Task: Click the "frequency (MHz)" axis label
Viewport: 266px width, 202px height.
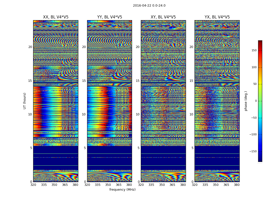Action: (122, 190)
